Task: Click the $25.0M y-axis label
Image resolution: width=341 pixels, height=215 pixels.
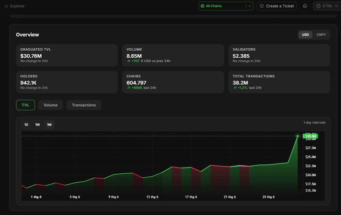Action: pos(310,157)
